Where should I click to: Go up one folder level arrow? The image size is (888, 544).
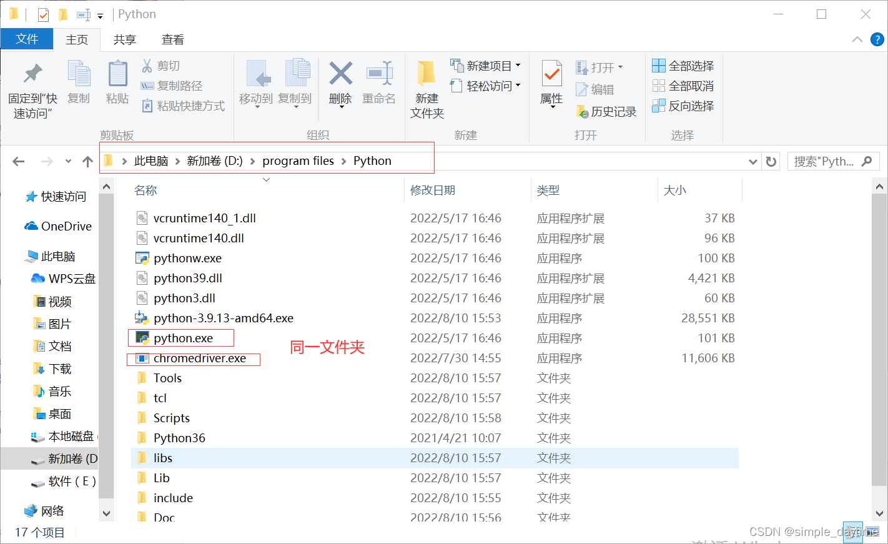[x=87, y=162]
